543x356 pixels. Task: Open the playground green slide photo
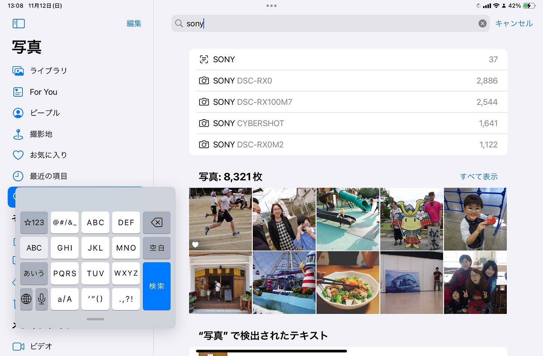click(x=348, y=219)
